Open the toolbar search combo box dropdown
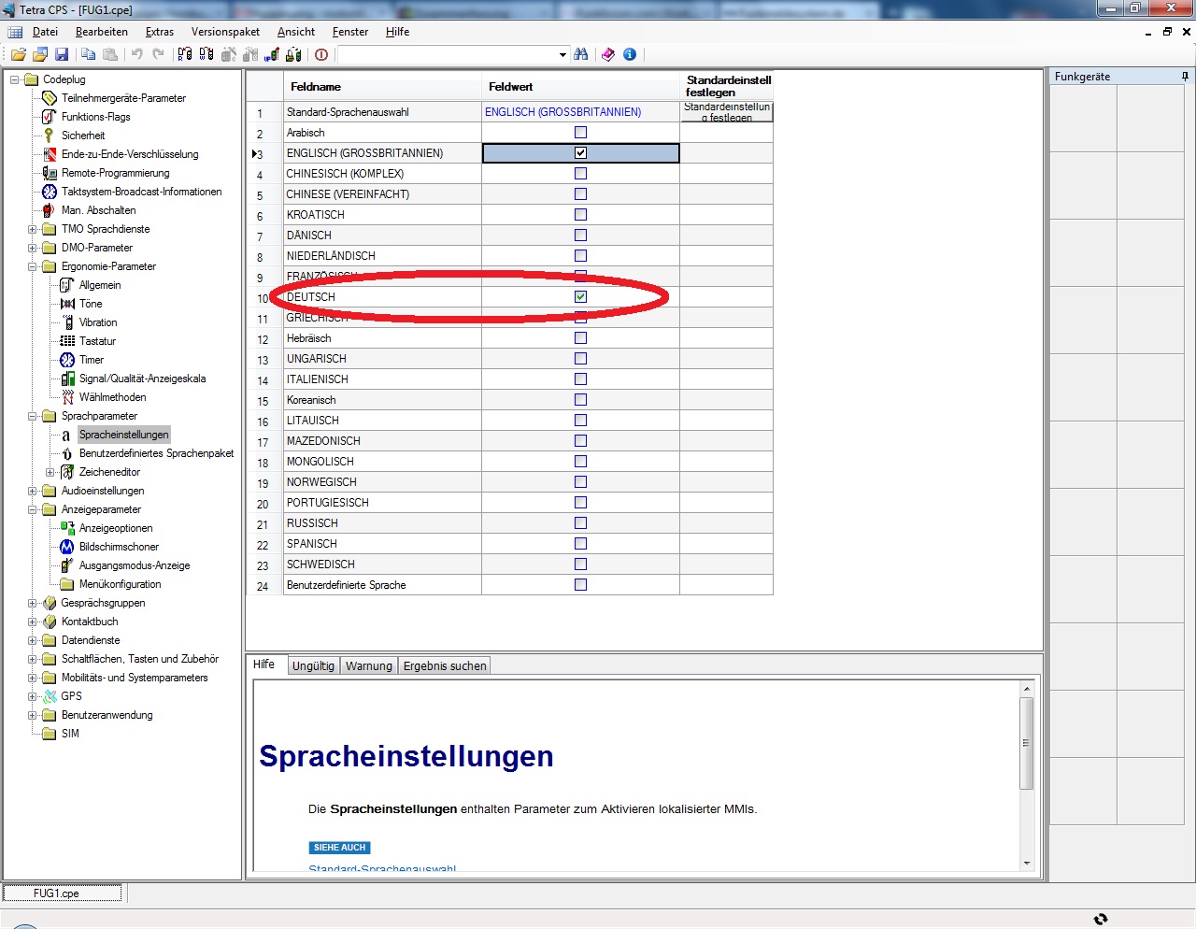This screenshot has height=929, width=1196. coord(562,55)
